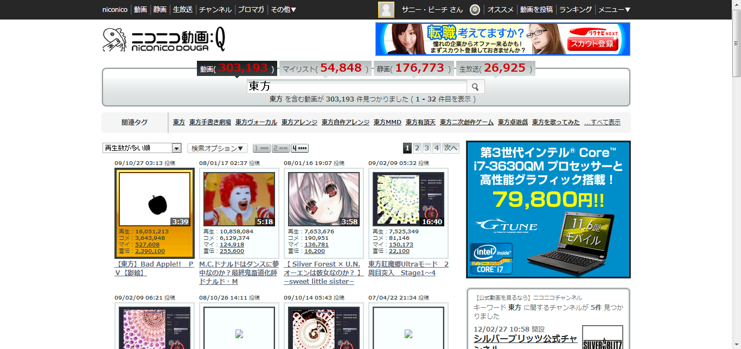Click the 次へ next page button

[x=451, y=148]
